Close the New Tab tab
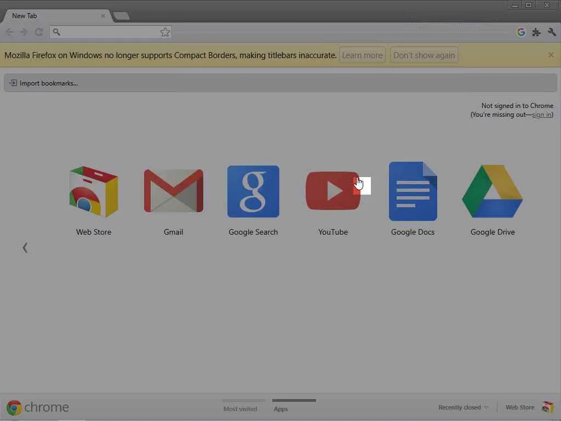561x421 pixels. point(102,16)
